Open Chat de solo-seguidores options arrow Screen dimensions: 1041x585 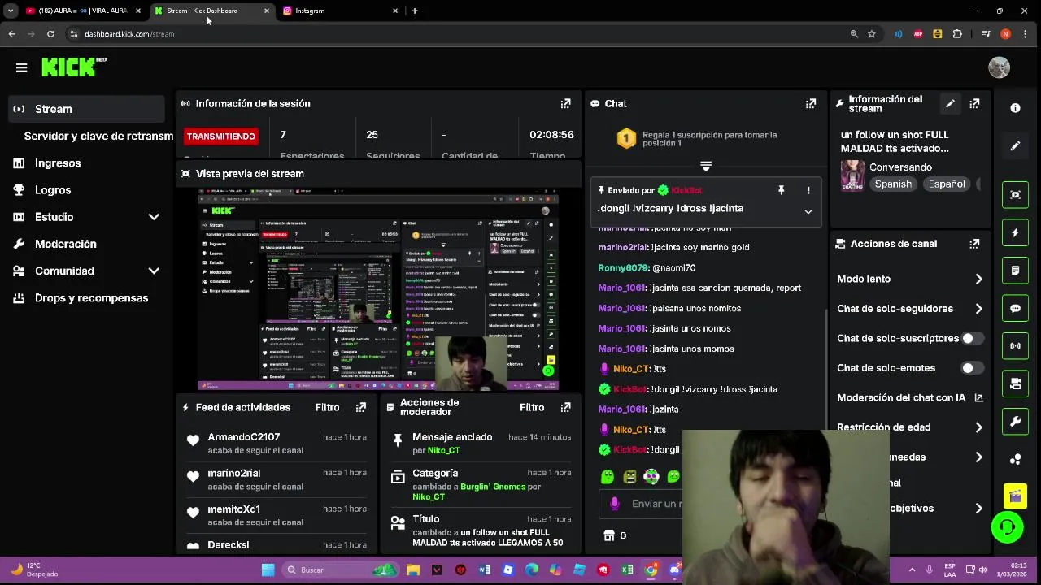[x=978, y=309]
